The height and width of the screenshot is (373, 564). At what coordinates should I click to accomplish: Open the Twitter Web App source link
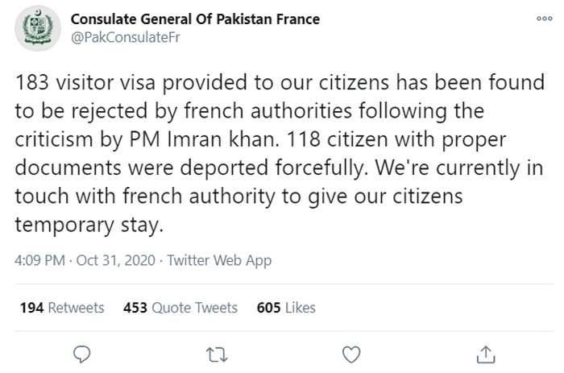pyautogui.click(x=219, y=260)
